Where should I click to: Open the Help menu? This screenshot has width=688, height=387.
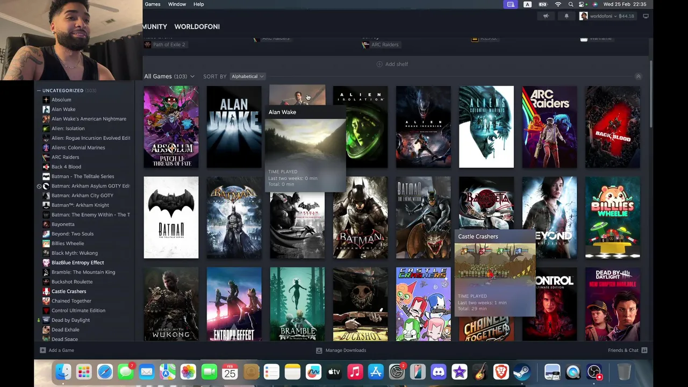198,4
